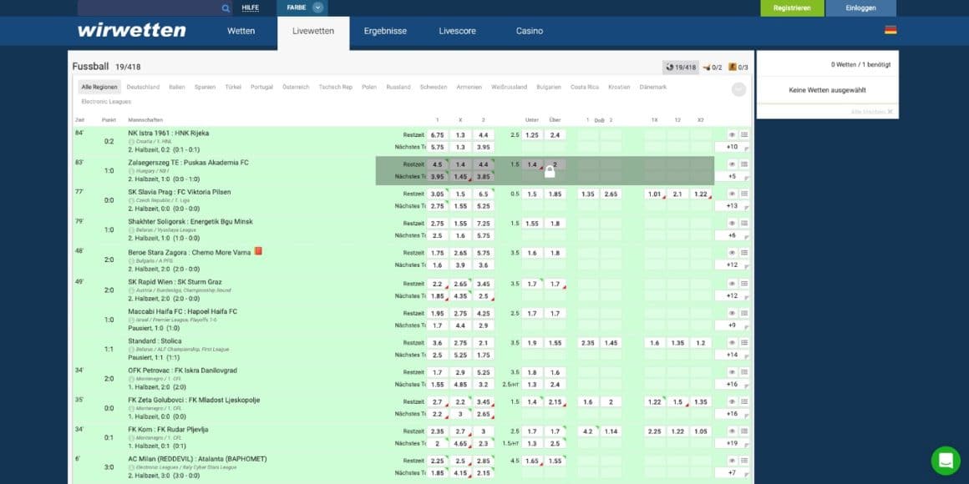Toggle eye watch icon for Slavia Prag match
This screenshot has height=484, width=969.
coord(732,194)
